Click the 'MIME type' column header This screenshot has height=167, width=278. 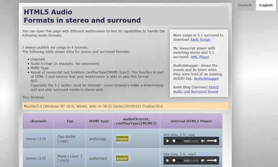tap(99, 121)
